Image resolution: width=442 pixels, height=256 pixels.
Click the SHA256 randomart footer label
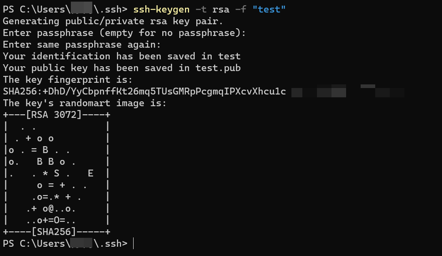53,232
